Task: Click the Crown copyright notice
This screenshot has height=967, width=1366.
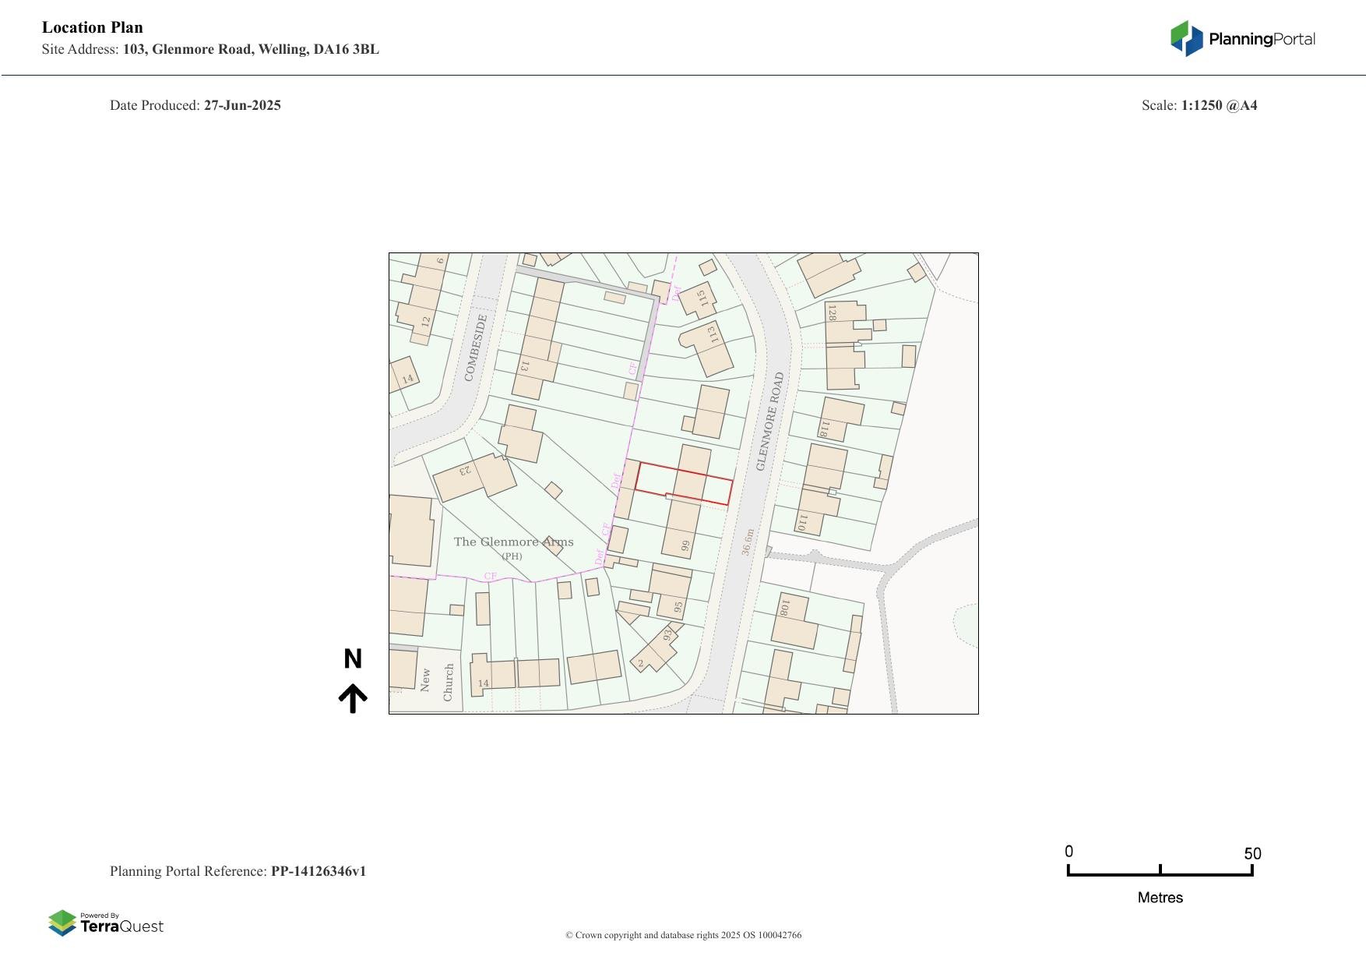Action: coord(683,935)
